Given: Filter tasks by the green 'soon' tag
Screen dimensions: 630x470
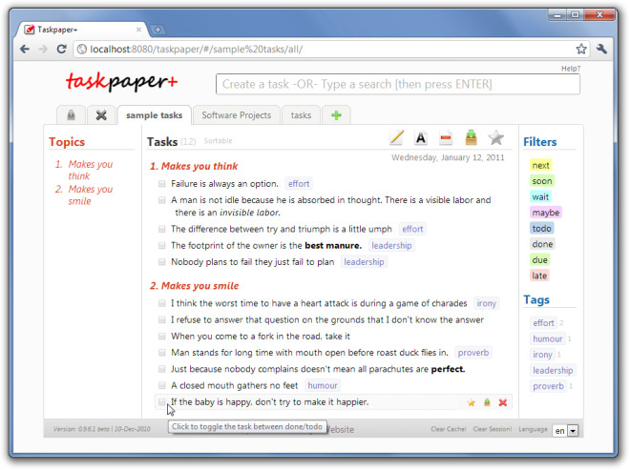Looking at the screenshot, I should click(541, 181).
